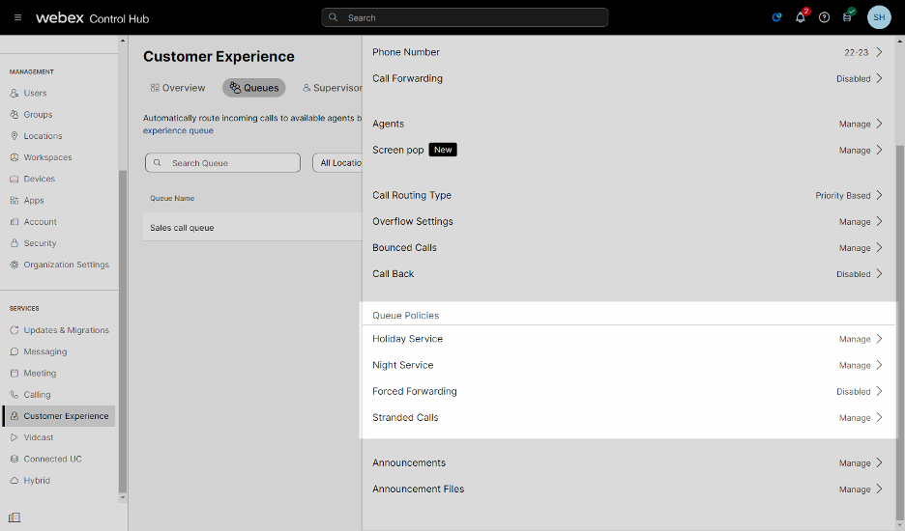Click the 22-23 phone number value
Screen dimensions: 905x531
click(857, 52)
